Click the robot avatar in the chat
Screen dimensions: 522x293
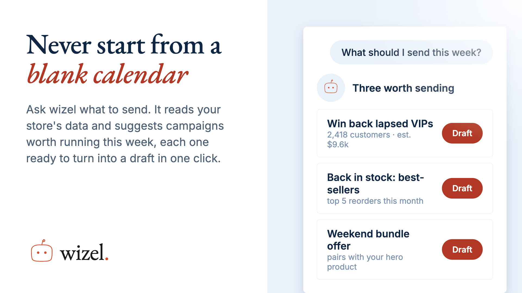tap(331, 88)
